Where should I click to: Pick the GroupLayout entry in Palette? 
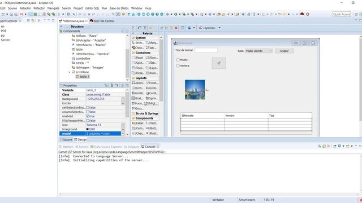[137, 108]
